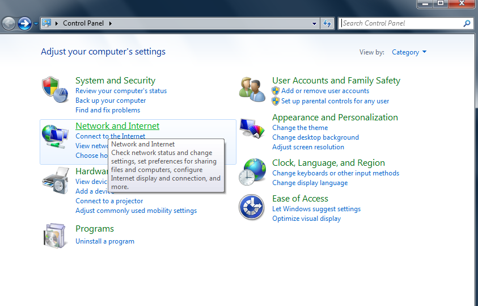This screenshot has height=306, width=478.
Task: Open System and Security shield icon
Action: [x=55, y=89]
